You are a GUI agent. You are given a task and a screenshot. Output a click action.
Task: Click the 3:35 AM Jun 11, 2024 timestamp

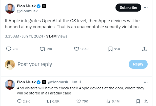24,36
